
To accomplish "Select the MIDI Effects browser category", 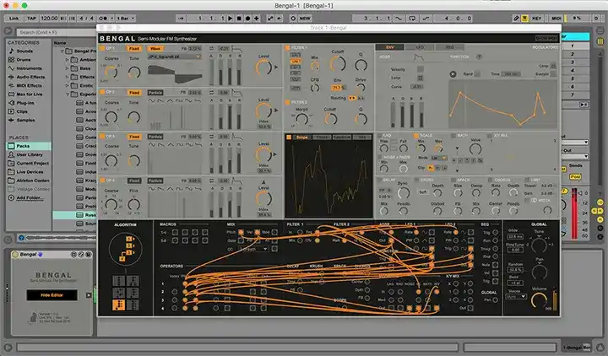I will coord(29,85).
